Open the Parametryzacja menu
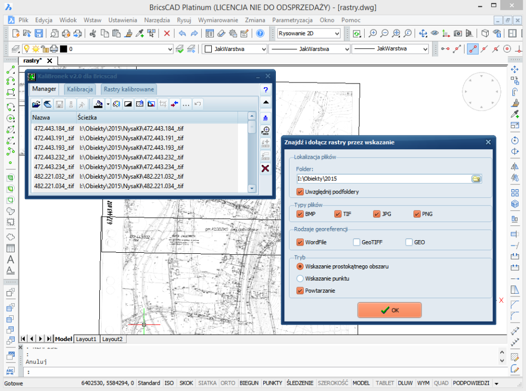This screenshot has width=526, height=391. 292,20
